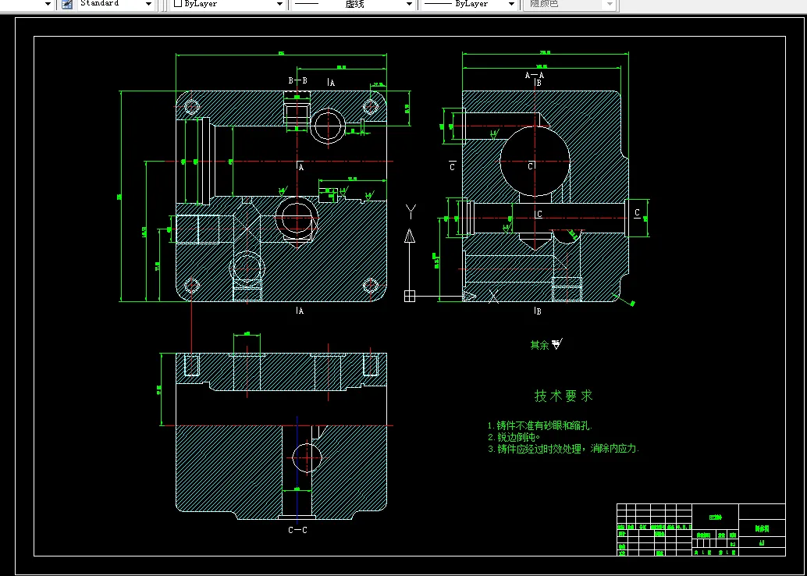Select the 技术要求 heading text
This screenshot has width=807, height=576.
click(x=563, y=396)
